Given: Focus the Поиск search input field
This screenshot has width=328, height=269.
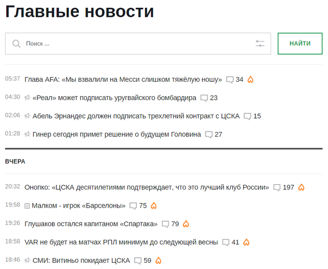Looking at the screenshot, I should (x=138, y=43).
